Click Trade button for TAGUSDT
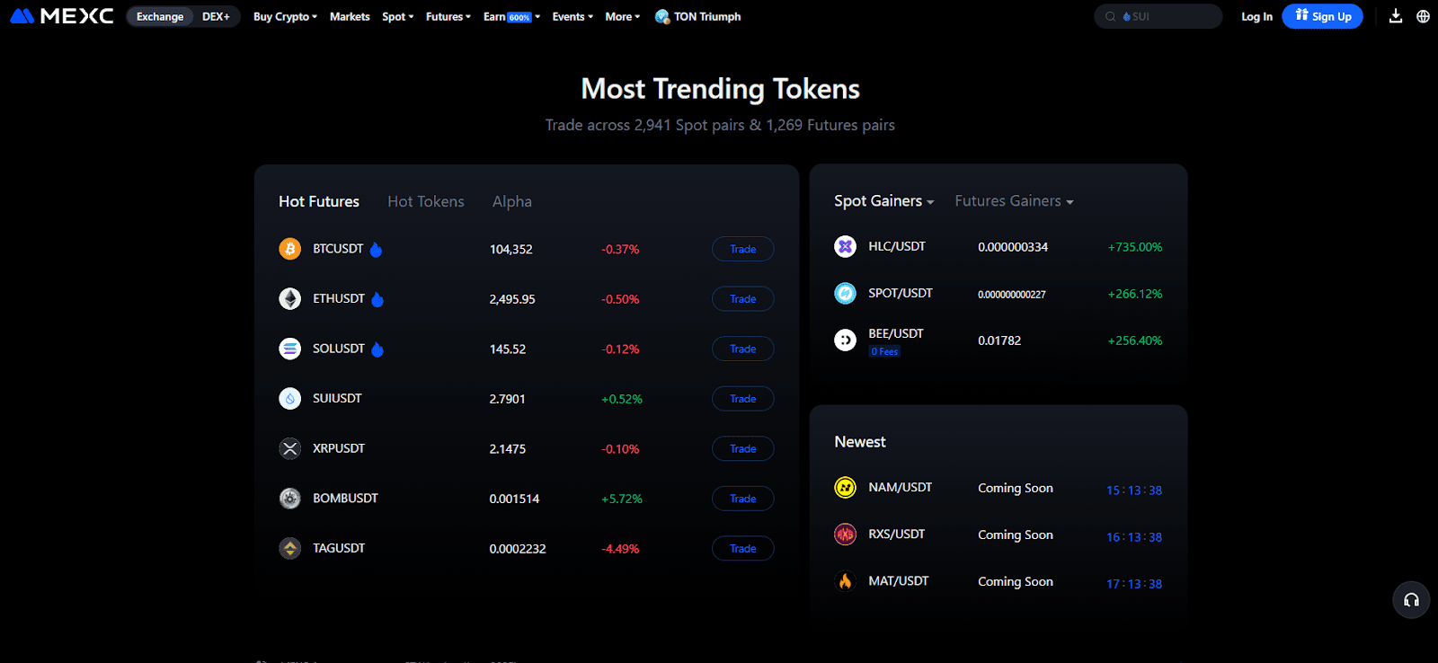Image resolution: width=1438 pixels, height=663 pixels. [x=742, y=548]
